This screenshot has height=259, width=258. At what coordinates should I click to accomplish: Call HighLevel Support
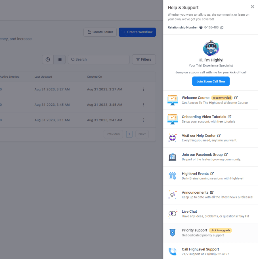pos(200,249)
